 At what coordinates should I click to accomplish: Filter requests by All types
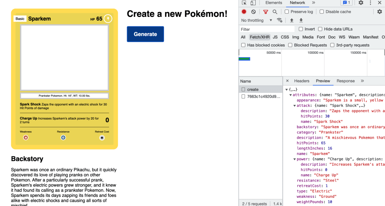(x=243, y=37)
